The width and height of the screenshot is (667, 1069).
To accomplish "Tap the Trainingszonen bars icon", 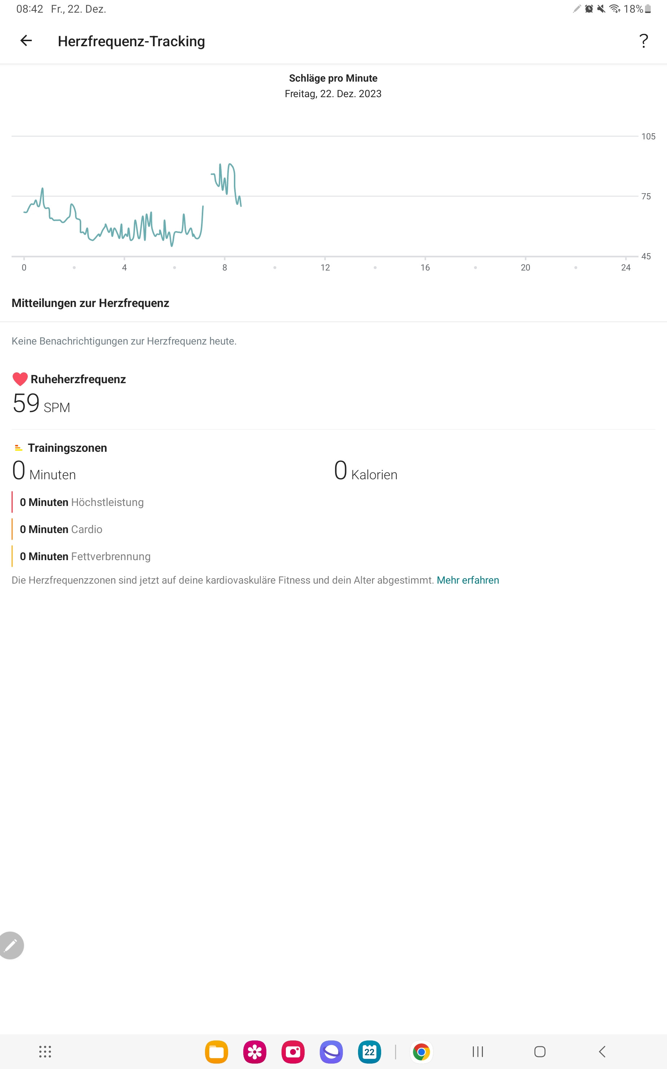I will 18,448.
